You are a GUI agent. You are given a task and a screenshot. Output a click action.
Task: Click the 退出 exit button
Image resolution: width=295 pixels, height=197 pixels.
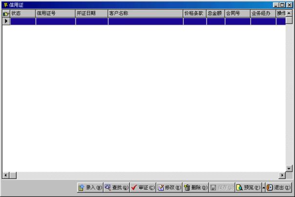pos(279,187)
